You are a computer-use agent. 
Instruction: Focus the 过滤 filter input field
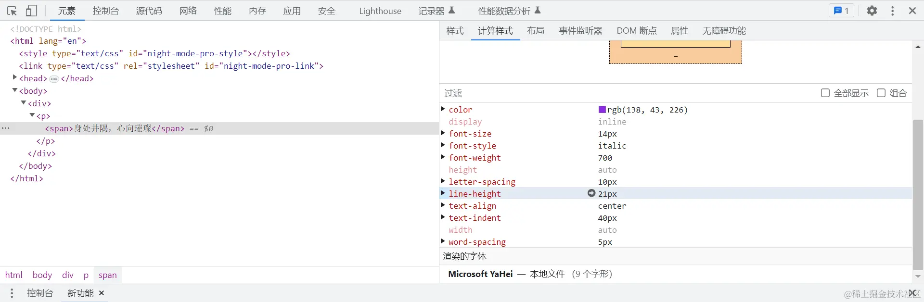click(x=626, y=93)
